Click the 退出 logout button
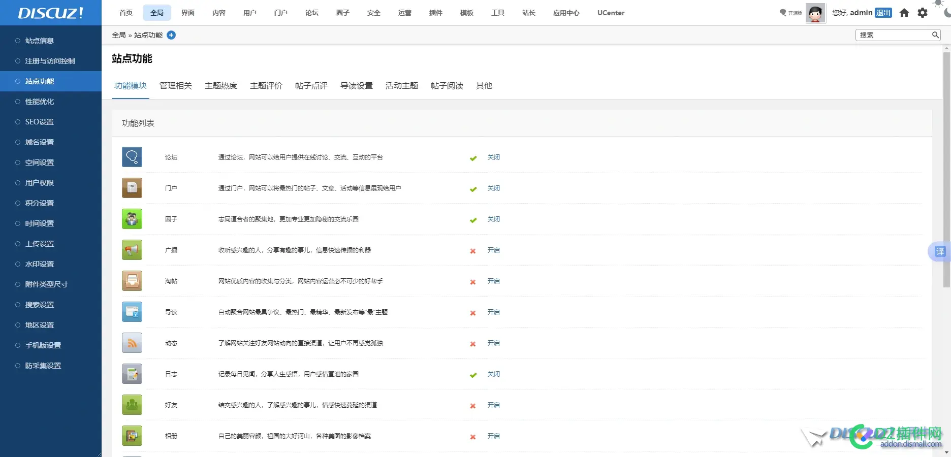This screenshot has width=951, height=457. point(883,13)
